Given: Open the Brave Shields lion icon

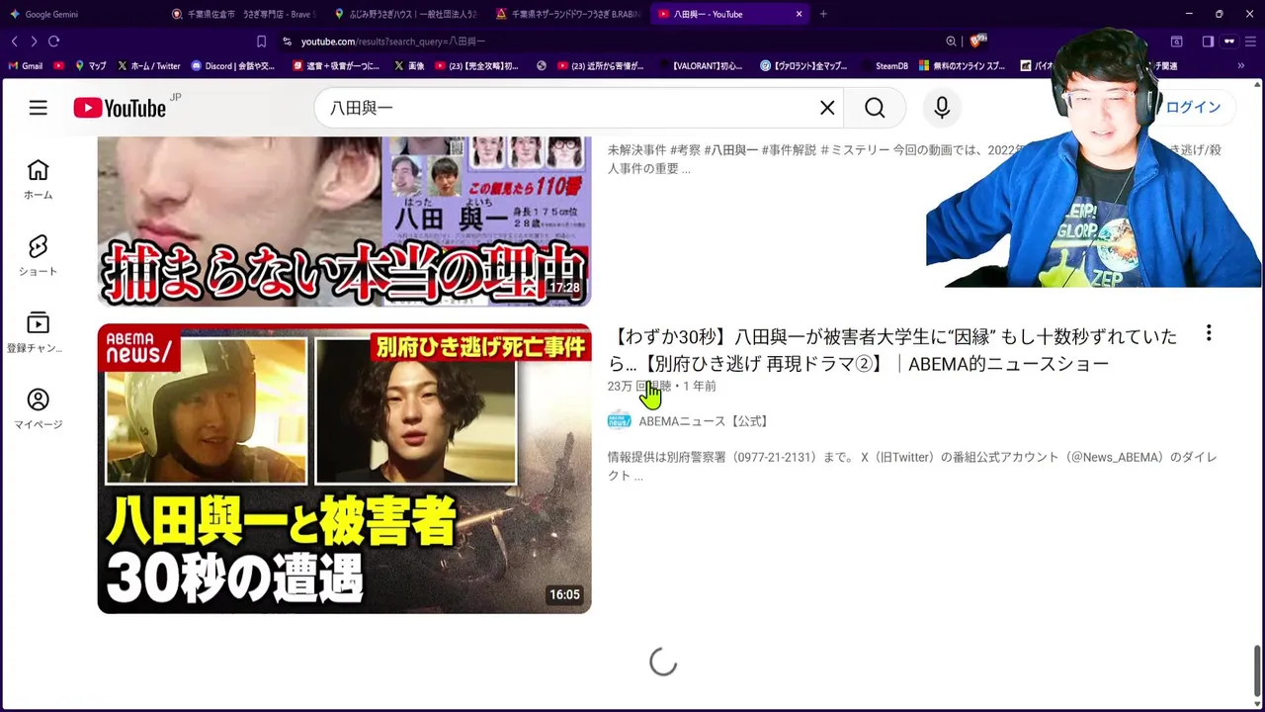Looking at the screenshot, I should 976,42.
